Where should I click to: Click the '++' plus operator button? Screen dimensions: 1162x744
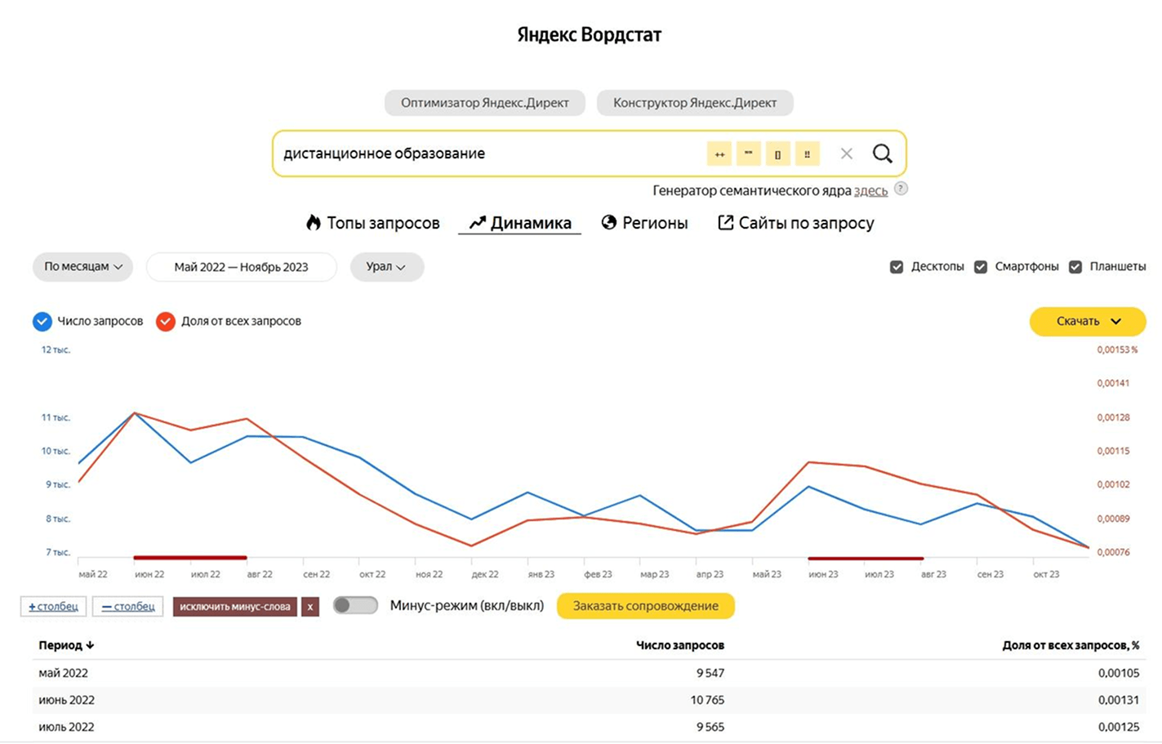pyautogui.click(x=719, y=154)
